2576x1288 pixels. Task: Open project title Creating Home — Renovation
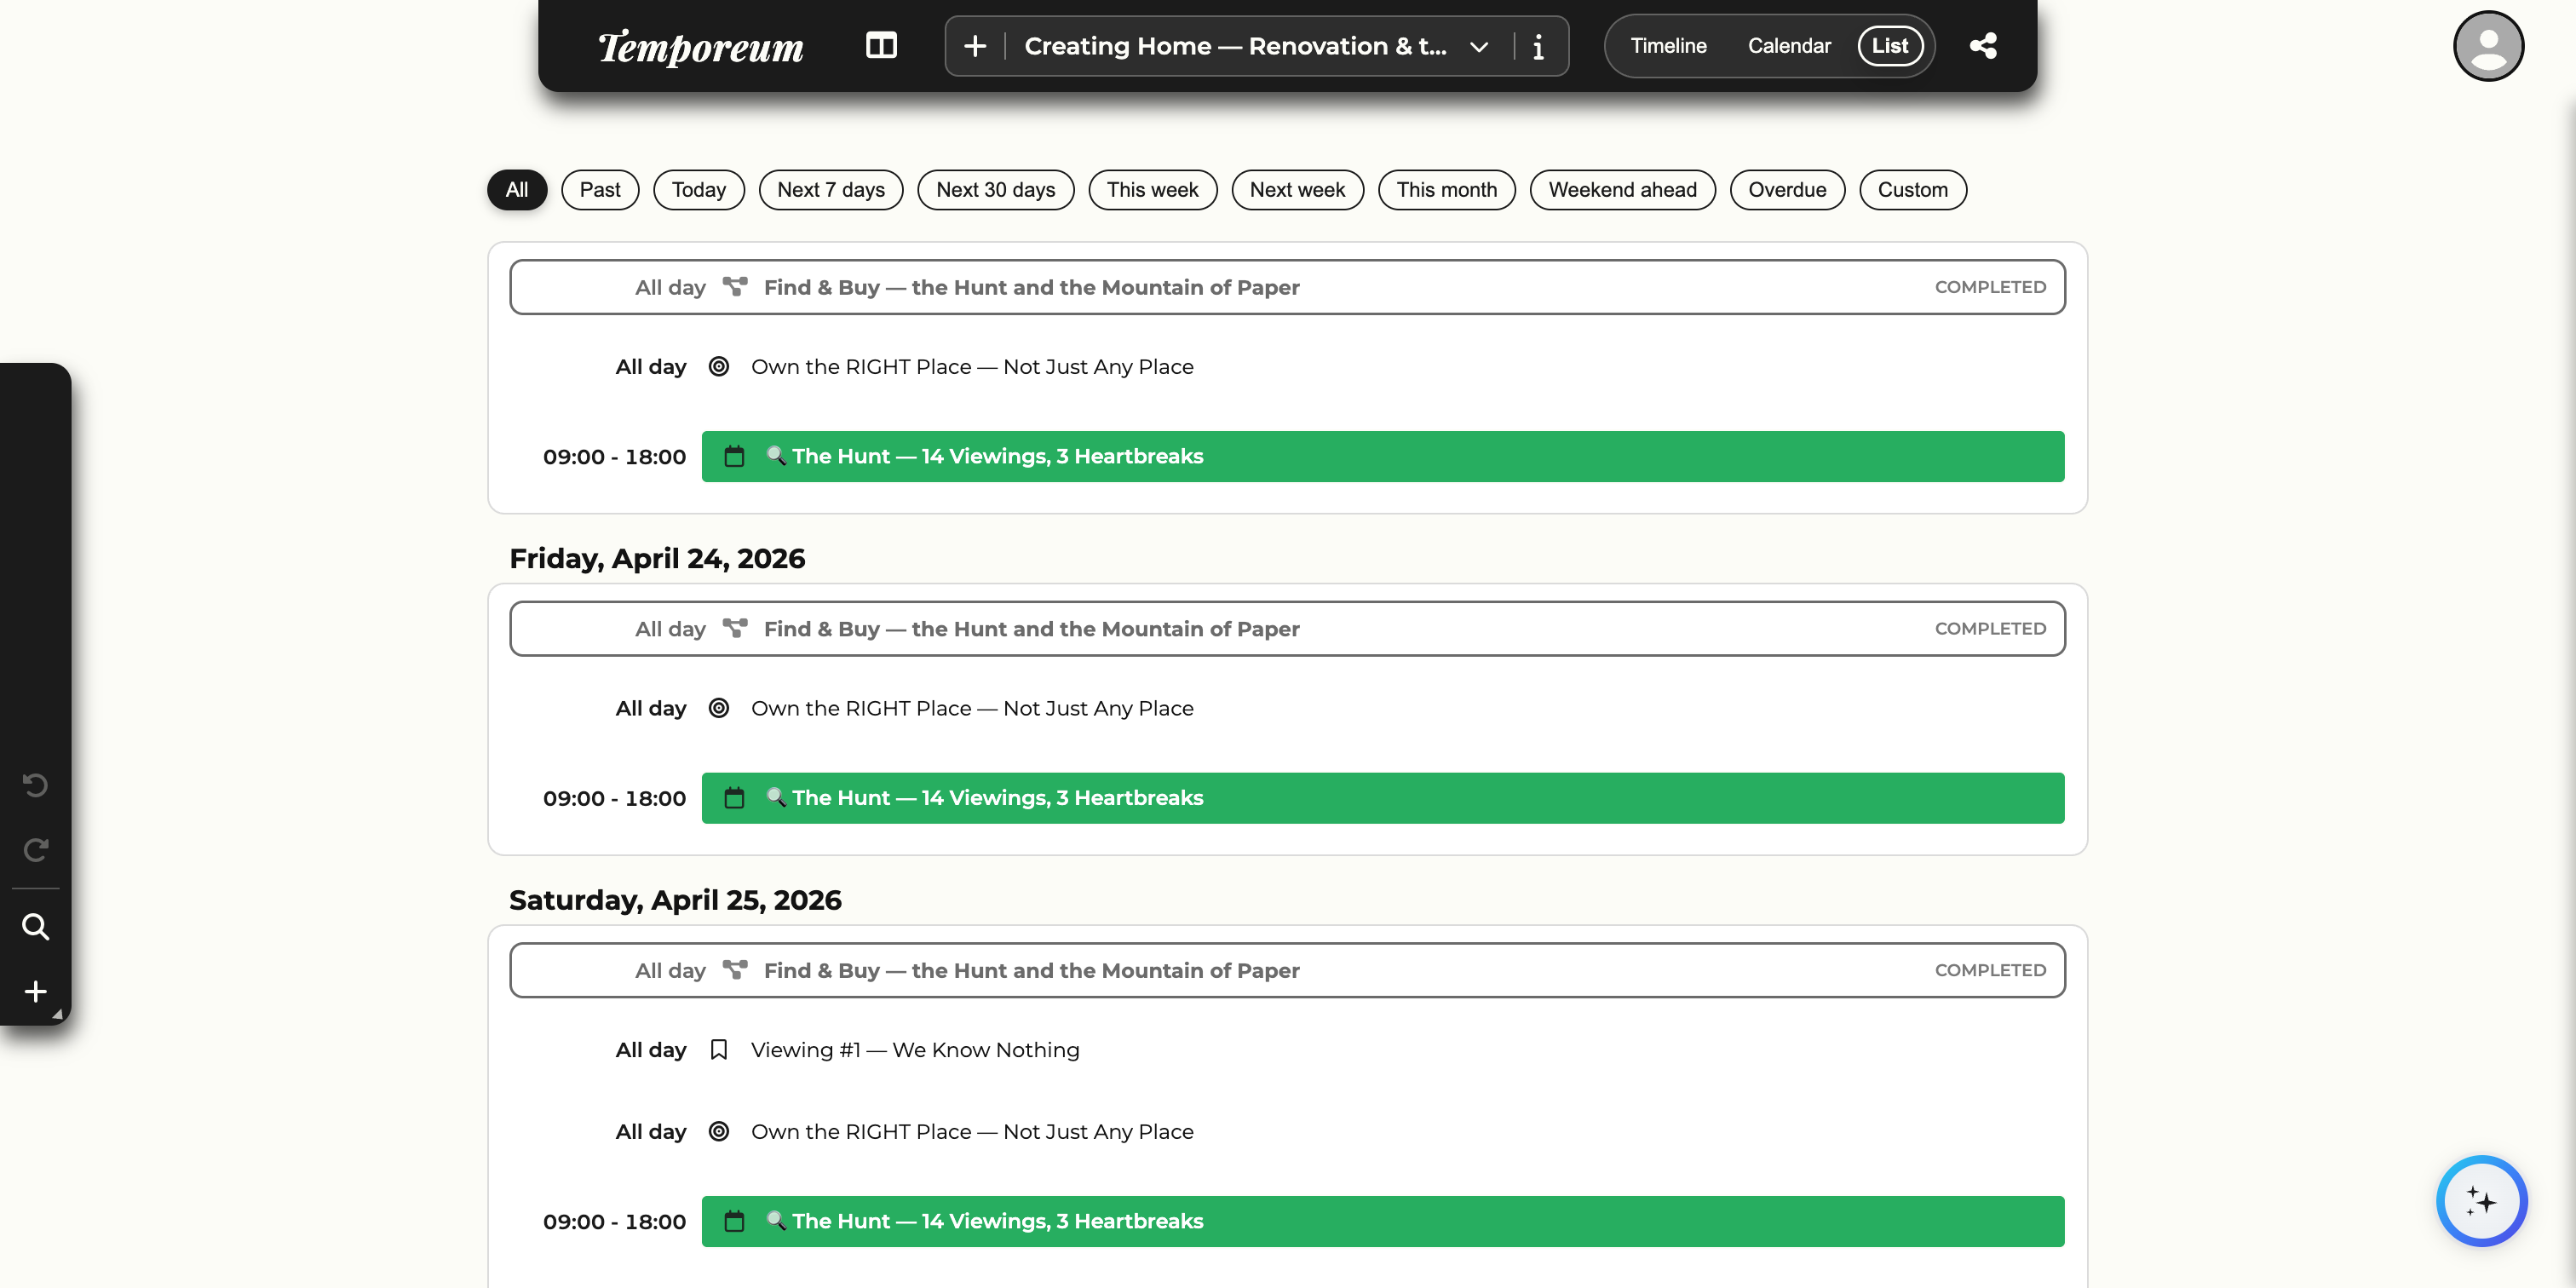[x=1235, y=46]
